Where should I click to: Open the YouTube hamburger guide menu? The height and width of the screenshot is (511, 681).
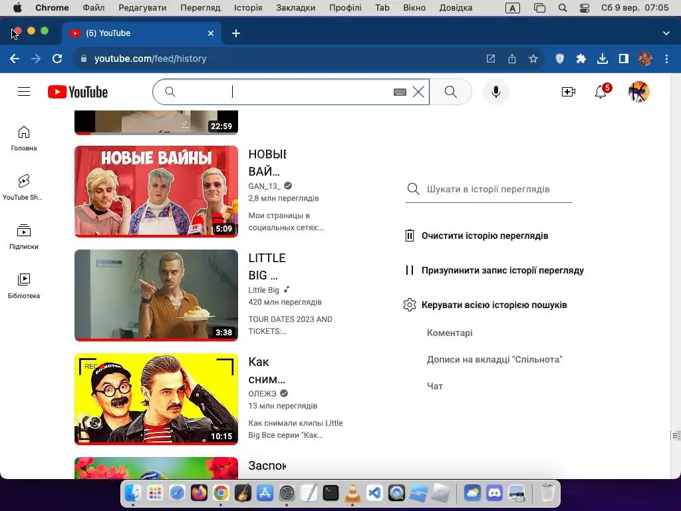point(24,92)
